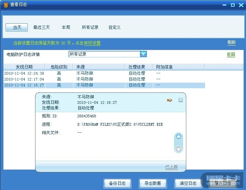Sort by 来源 column header
The image size is (246, 190).
(x=99, y=67)
